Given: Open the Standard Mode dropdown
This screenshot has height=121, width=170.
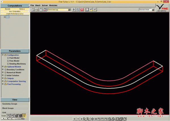Looking at the screenshot, I should 146,10.
